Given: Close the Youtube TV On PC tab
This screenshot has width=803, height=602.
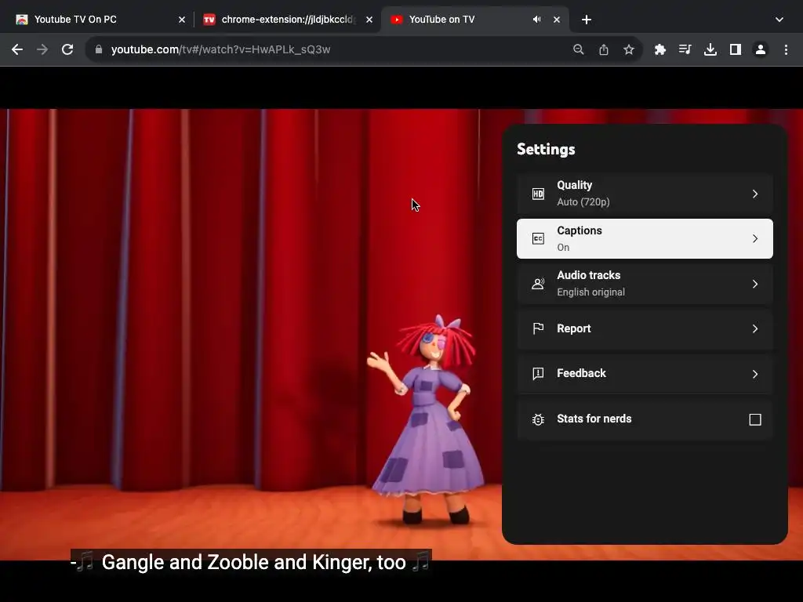Looking at the screenshot, I should coord(182,20).
